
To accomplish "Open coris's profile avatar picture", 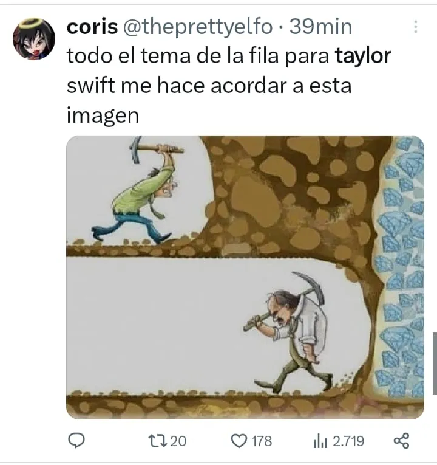I will click(x=34, y=39).
